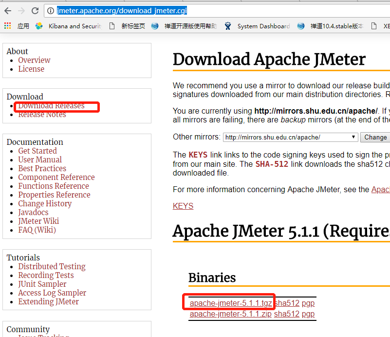
Task: Open the Kibana and Security bookmark
Action: 68,26
